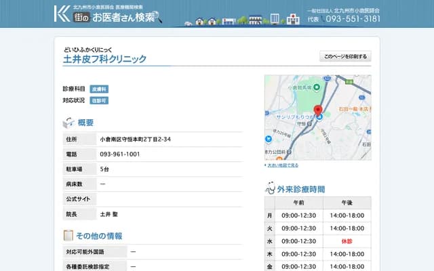
Task: Click the address 小倉南区守恒本町2丁目2-34
Action: pos(135,139)
